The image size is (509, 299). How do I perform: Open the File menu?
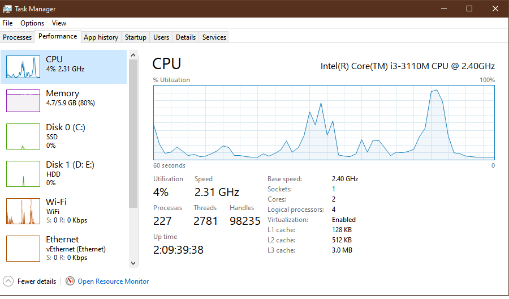(x=7, y=23)
